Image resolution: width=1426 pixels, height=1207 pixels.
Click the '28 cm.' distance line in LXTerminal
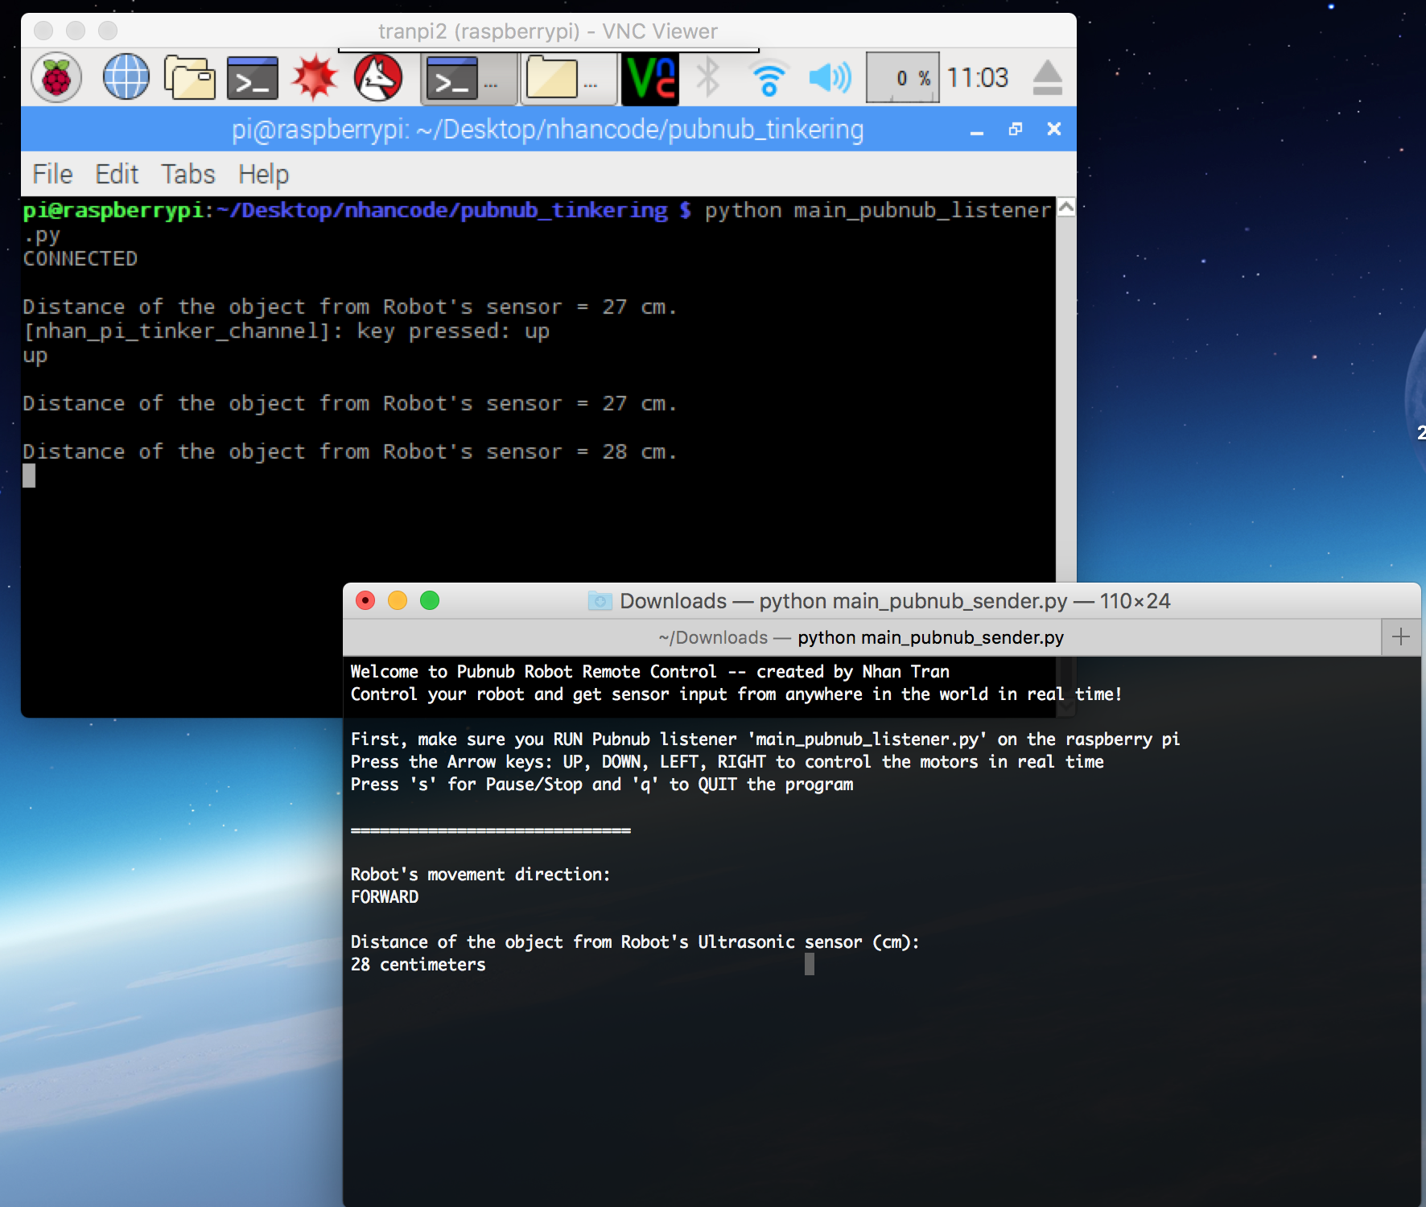coord(349,451)
